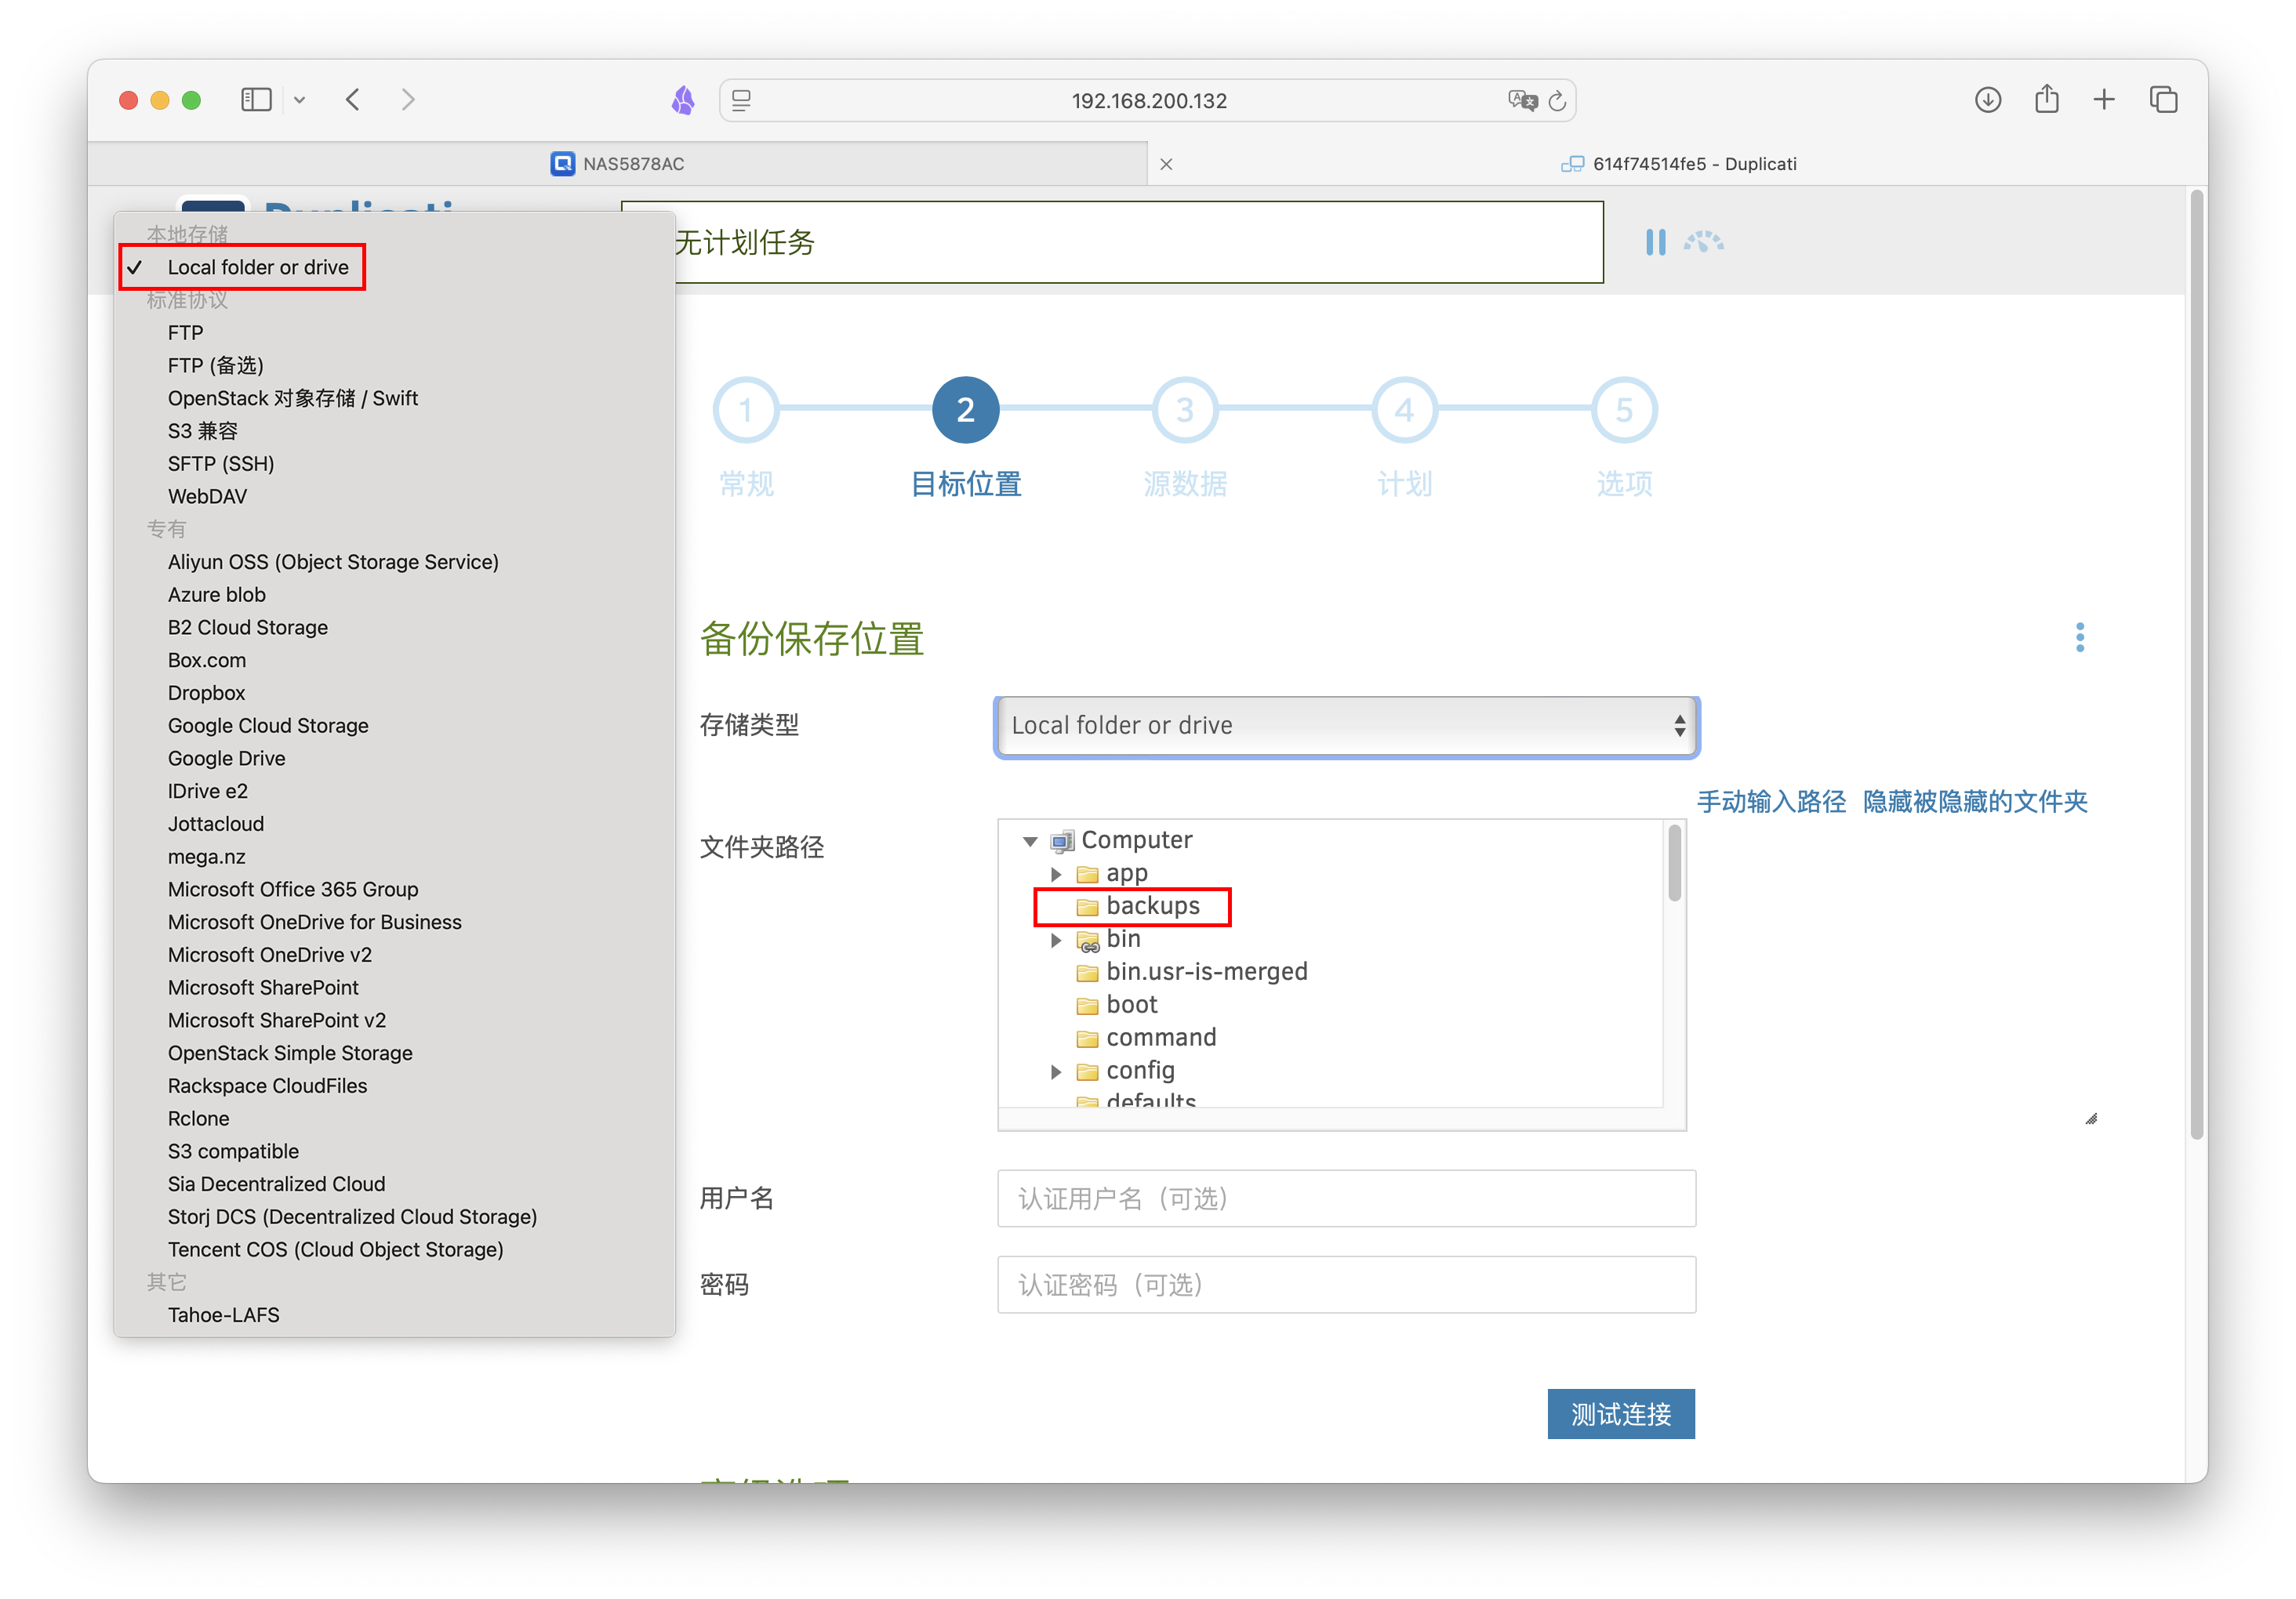
Task: Click the page vertical scrollbar
Action: coord(2196,665)
